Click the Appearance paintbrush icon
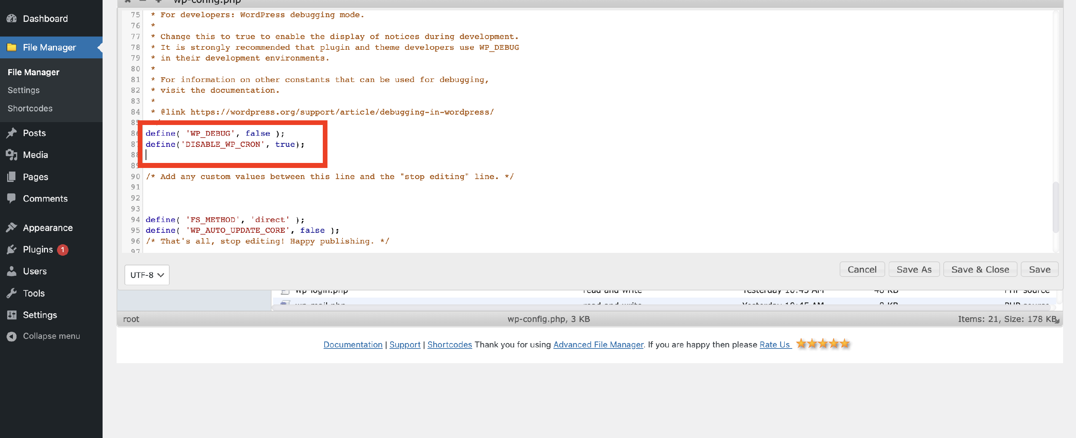Screen dimensions: 1076x438 click(12, 227)
